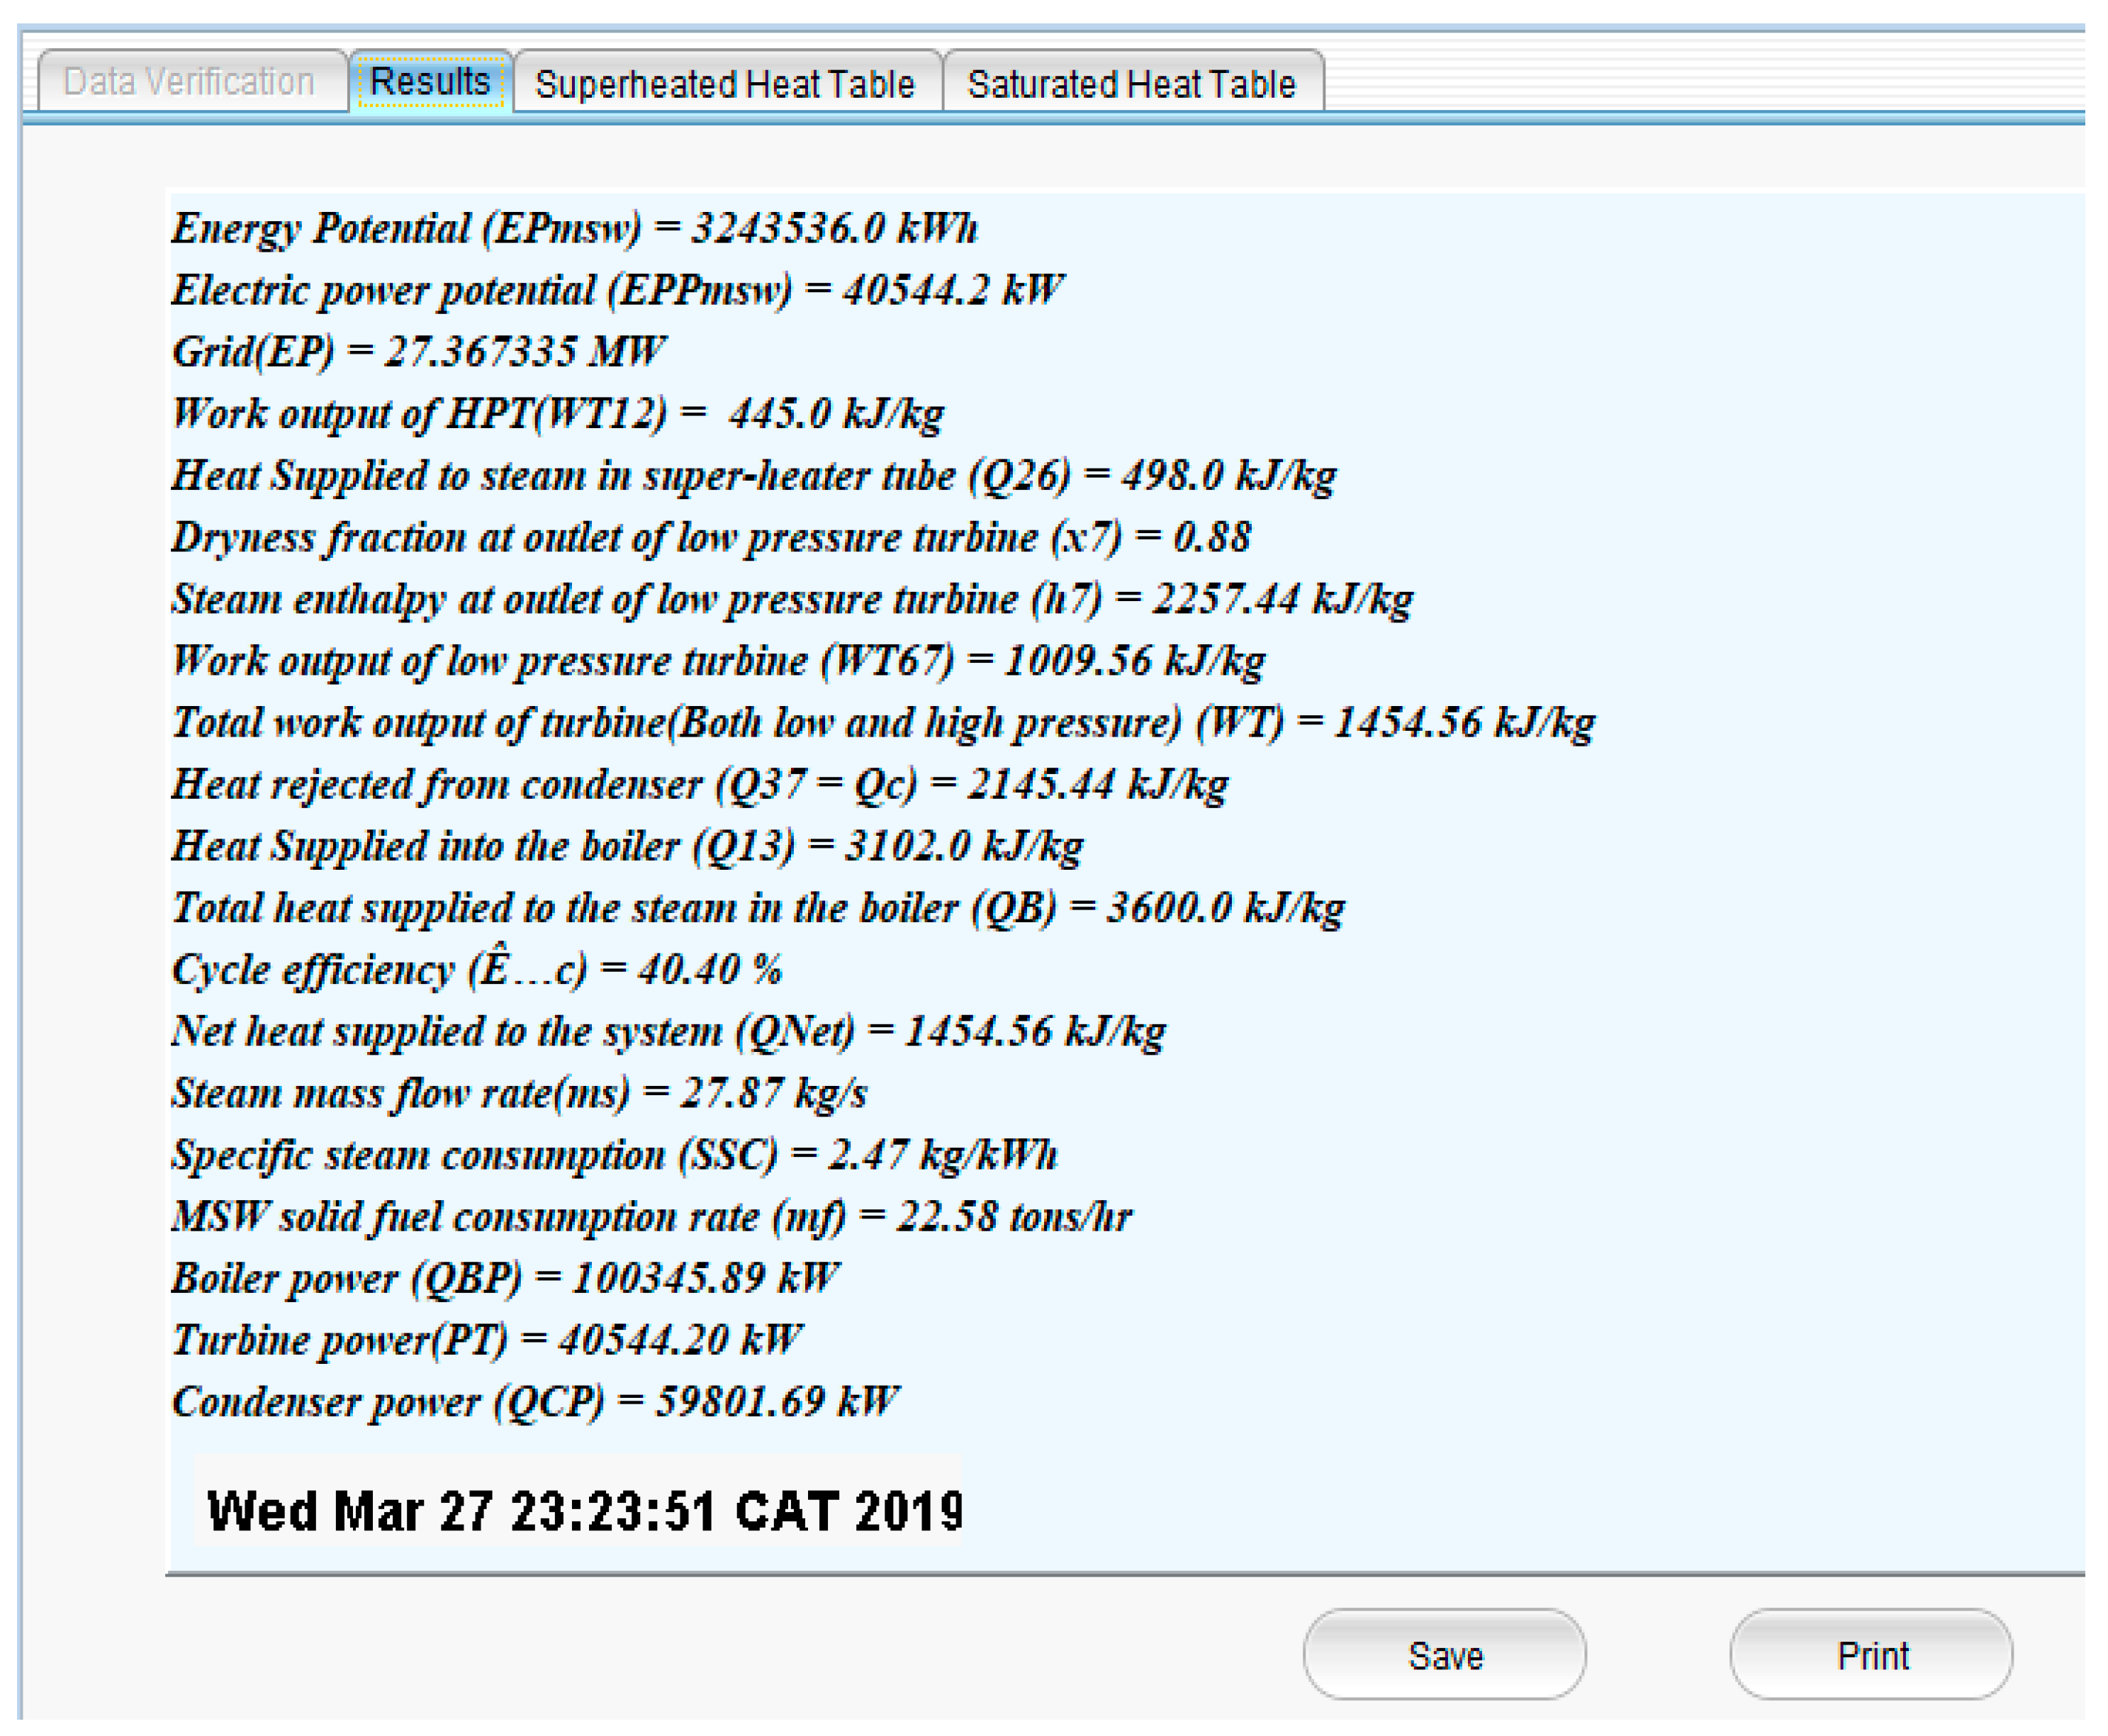Screen dimensions: 2108x1736
Task: Click the Energy Potential (EPmsw) result line
Action: click(574, 228)
